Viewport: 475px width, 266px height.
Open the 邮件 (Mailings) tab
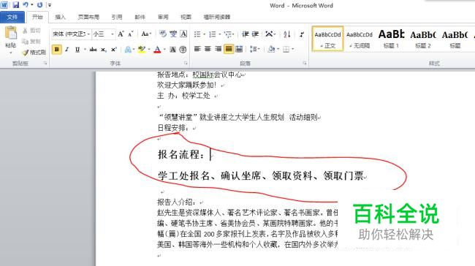tap(140, 17)
